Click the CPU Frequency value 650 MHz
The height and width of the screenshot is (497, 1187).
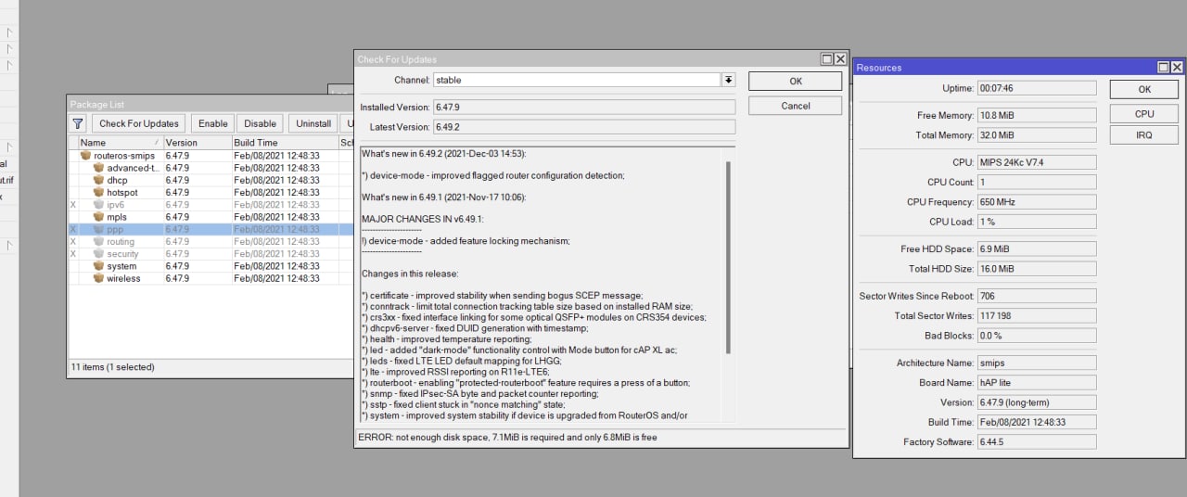click(1037, 202)
